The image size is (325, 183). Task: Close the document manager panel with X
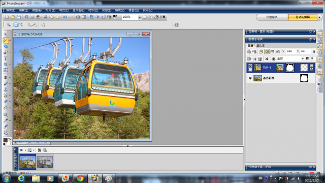click(x=15, y=149)
